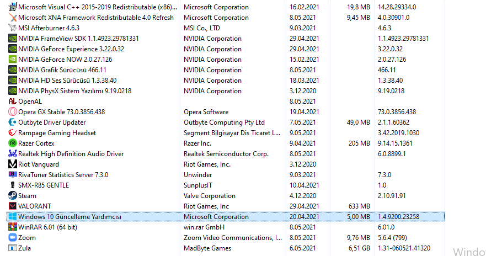Select the Zoom program name
Screen dimensions: 486x256
(26, 237)
